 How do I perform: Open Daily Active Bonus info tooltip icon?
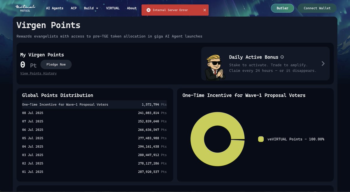coord(282,57)
